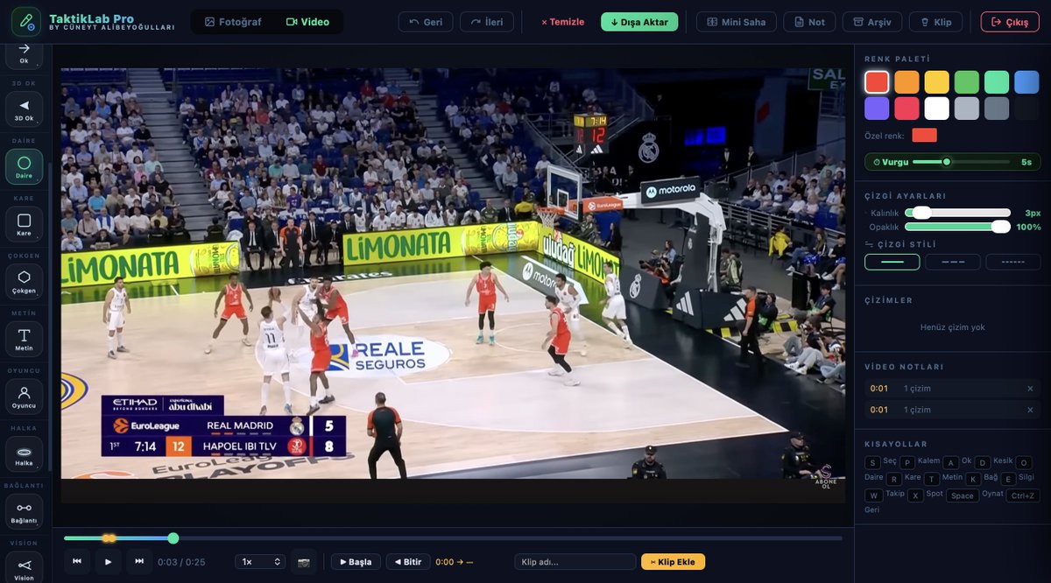This screenshot has width=1051, height=583.
Task: Pick the dark slate gray swatch
Action: click(x=997, y=109)
